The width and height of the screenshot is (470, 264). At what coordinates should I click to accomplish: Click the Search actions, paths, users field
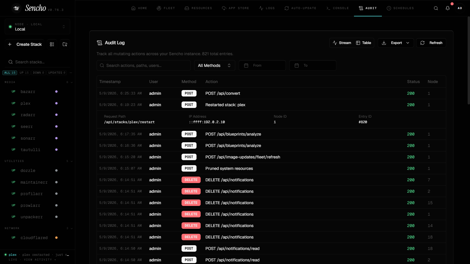[144, 65]
